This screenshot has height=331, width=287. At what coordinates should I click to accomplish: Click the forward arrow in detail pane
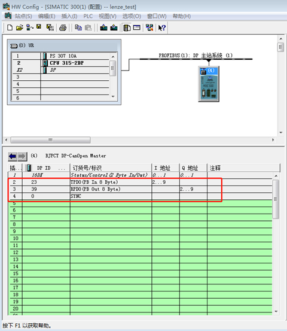[x=22, y=157]
